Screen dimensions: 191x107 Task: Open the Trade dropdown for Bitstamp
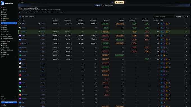pyautogui.click(x=43, y=55)
